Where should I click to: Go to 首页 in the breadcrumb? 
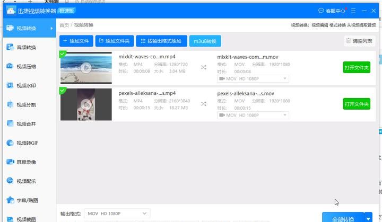64,25
